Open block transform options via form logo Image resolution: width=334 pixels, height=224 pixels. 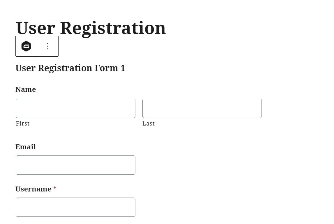26,46
